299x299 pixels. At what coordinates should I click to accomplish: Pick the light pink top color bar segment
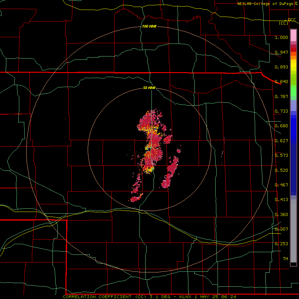tap(293, 36)
